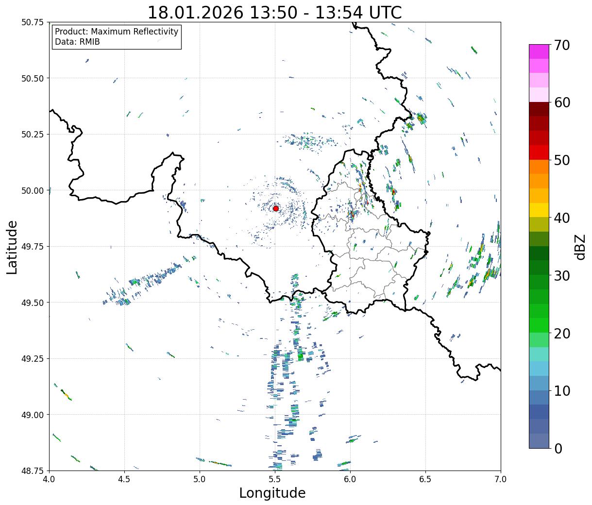The height and width of the screenshot is (505, 592).
Task: Click the 'Product: Maximum Reflectivity' legend line
Action: tap(117, 32)
